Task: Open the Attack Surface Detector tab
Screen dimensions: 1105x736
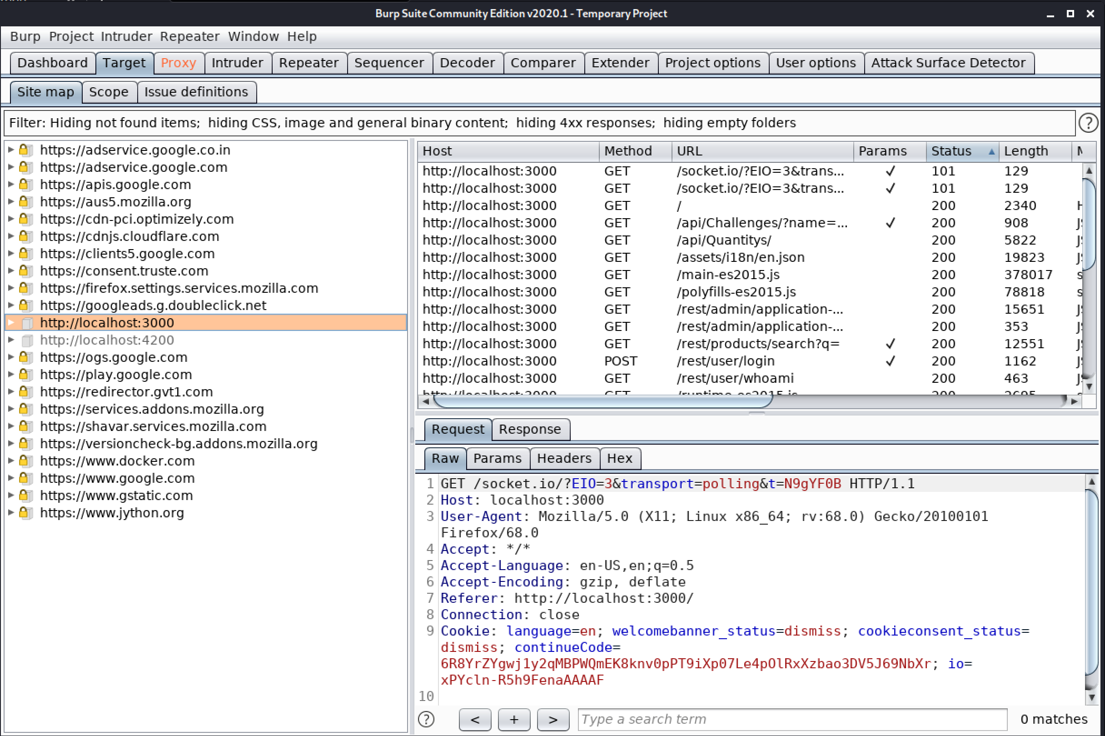Action: point(948,63)
